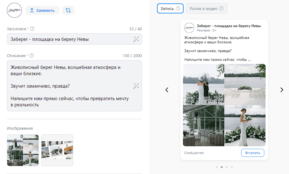Click the Реклама · 0+ label
Screen dimensions: 289x174
click(x=207, y=30)
